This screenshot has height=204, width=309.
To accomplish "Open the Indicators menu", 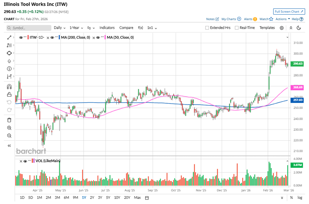I will click(x=107, y=28).
